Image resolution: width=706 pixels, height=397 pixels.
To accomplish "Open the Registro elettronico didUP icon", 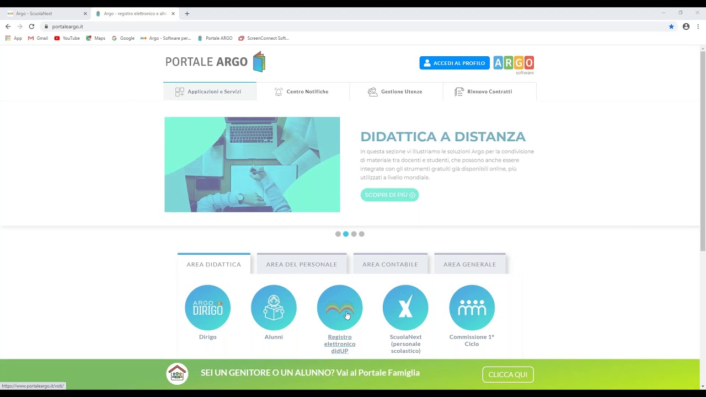I will (x=340, y=308).
